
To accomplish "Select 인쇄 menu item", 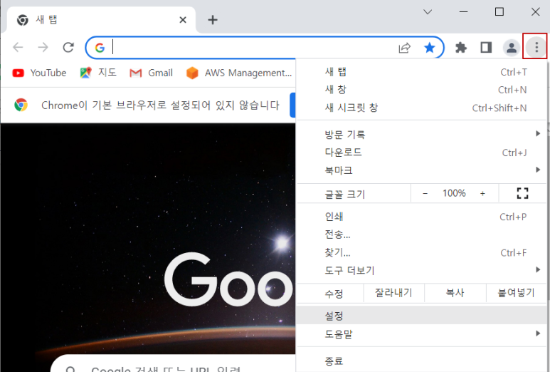I will pos(422,217).
